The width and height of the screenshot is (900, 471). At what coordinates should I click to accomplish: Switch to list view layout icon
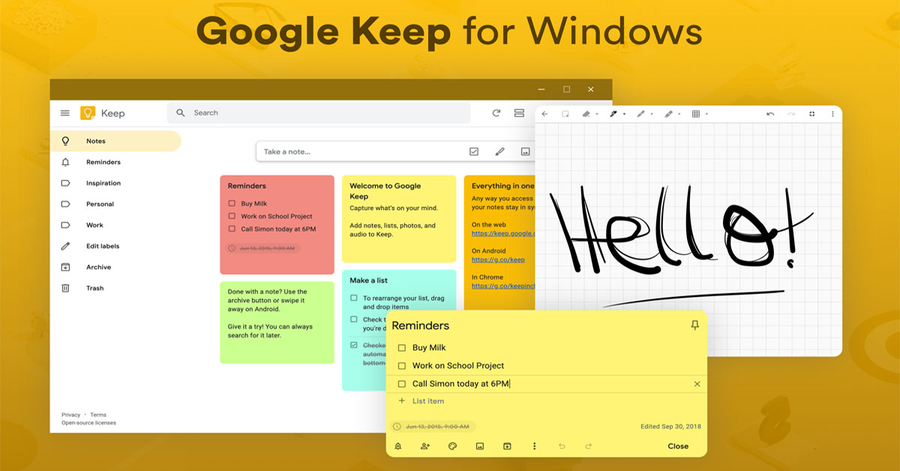point(519,113)
